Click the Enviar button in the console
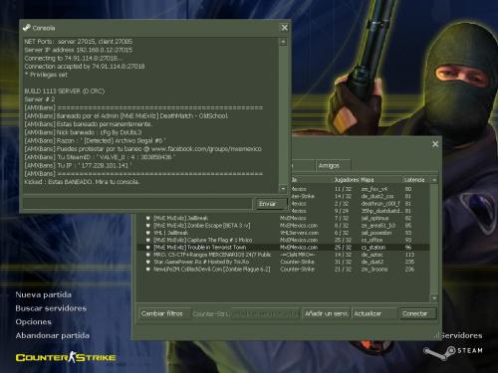 click(x=271, y=204)
